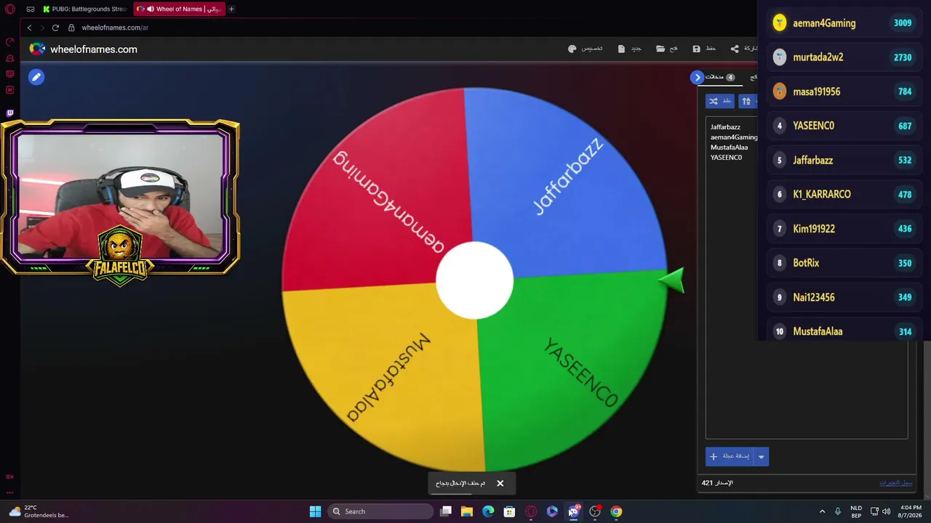
Task: Open the changelog link at panel bottom
Action: pos(895,483)
